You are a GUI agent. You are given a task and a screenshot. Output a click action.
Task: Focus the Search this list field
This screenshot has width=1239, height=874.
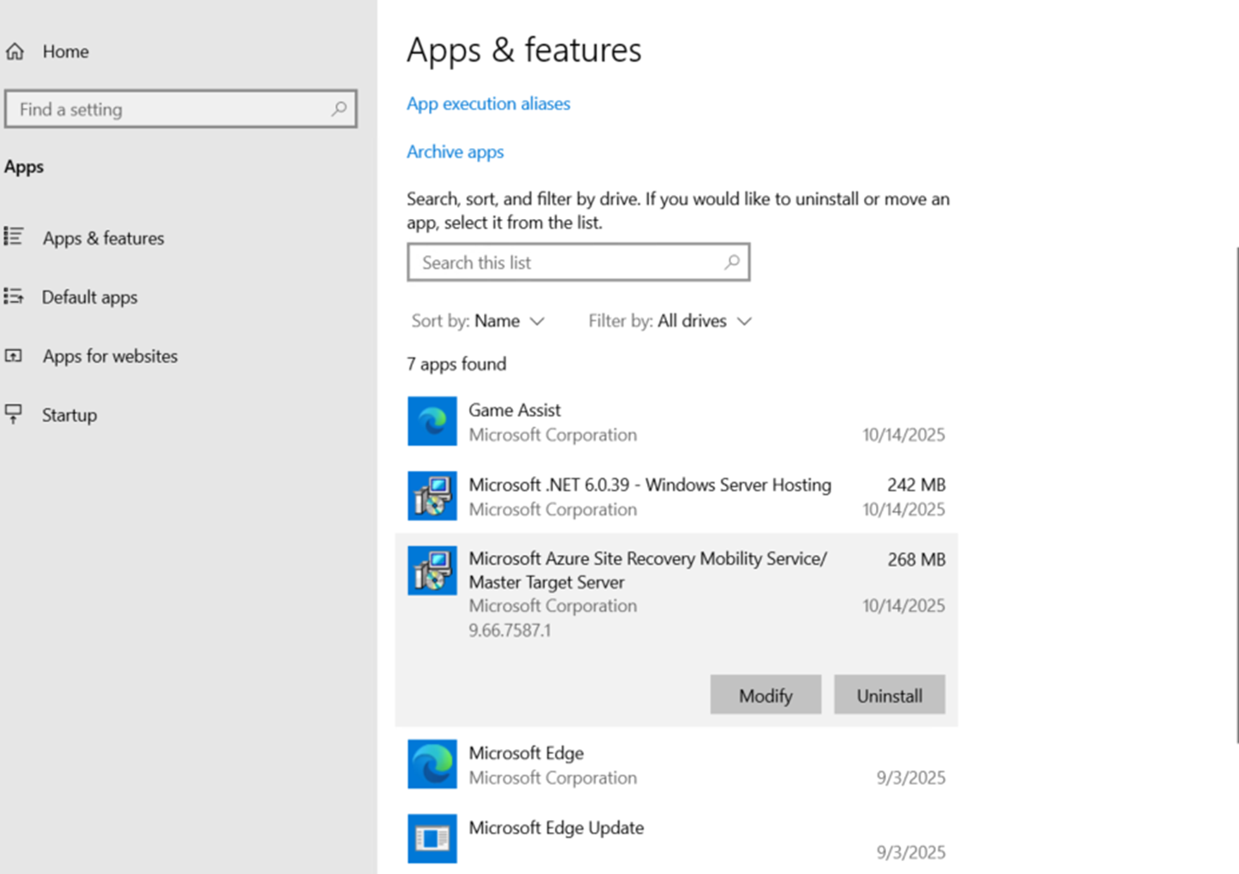click(x=579, y=262)
